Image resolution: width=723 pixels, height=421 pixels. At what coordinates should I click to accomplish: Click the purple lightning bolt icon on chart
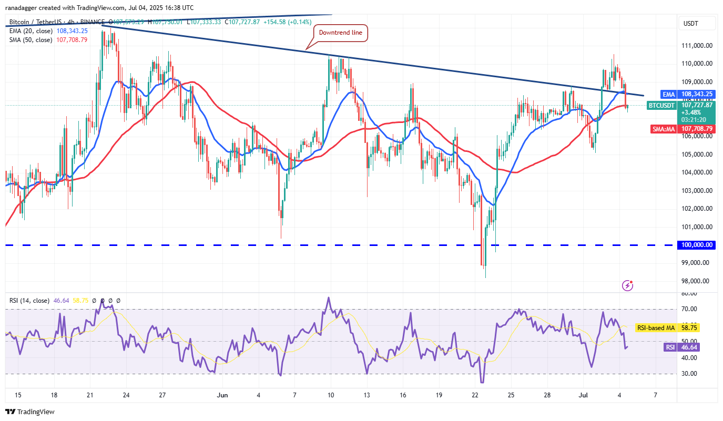pyautogui.click(x=627, y=285)
